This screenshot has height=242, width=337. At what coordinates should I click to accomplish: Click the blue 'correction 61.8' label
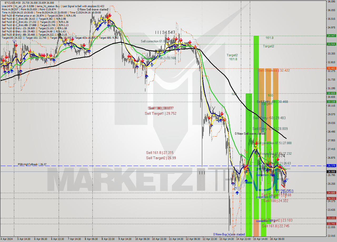[x=266, y=197]
